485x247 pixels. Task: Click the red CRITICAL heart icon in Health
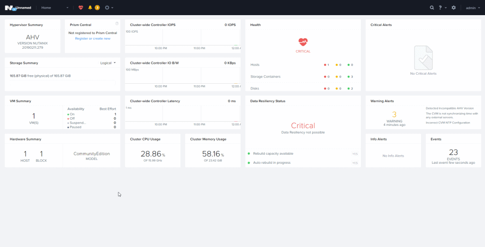point(303,42)
